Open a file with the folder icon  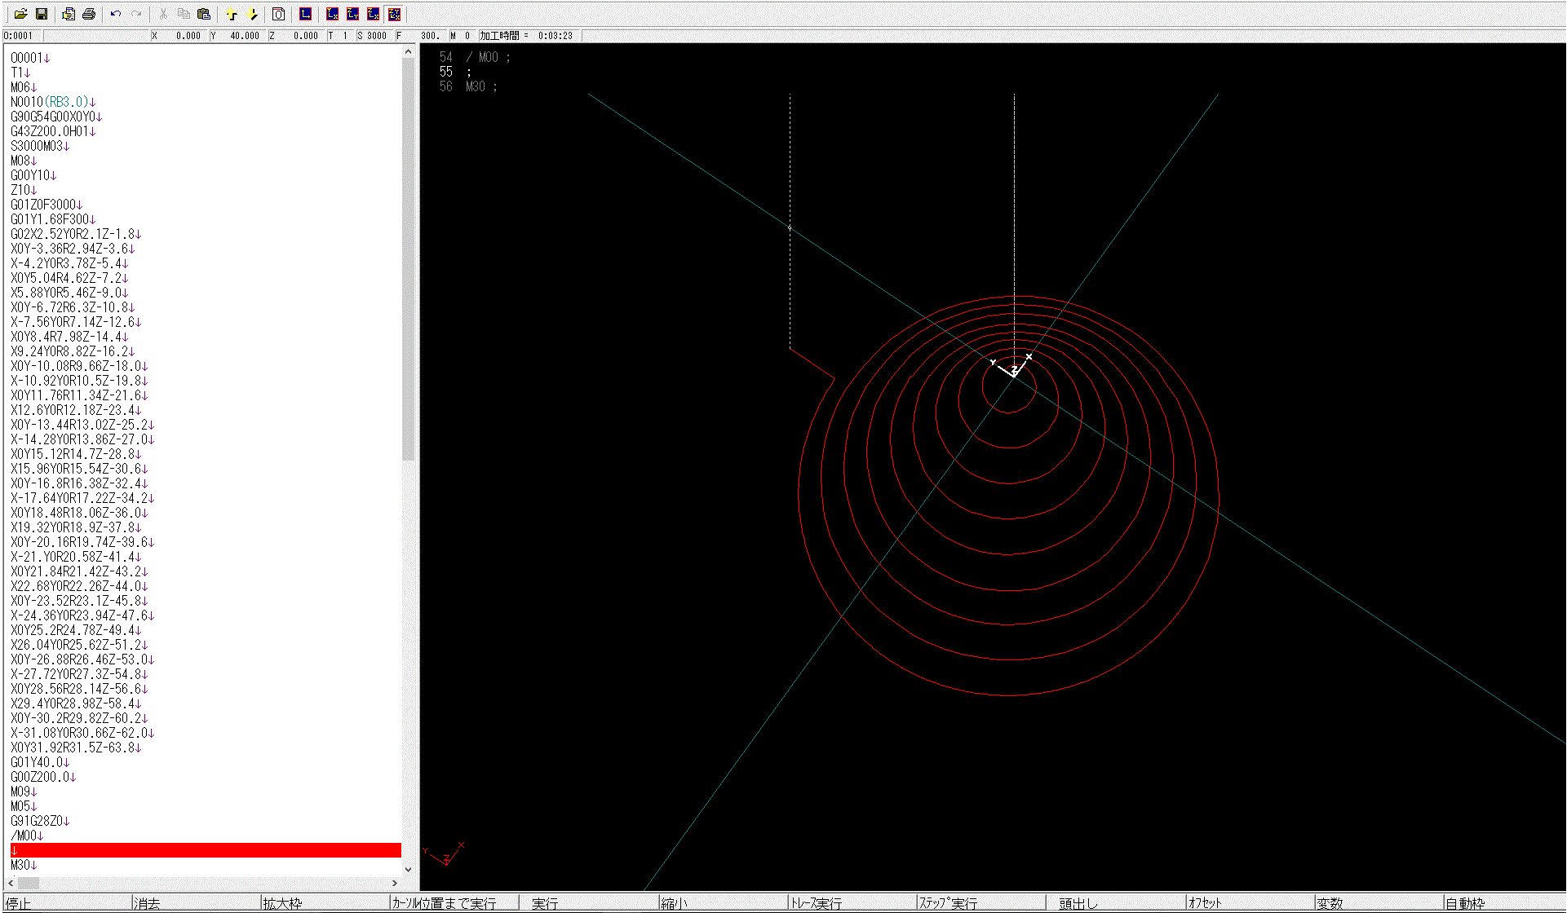point(21,14)
